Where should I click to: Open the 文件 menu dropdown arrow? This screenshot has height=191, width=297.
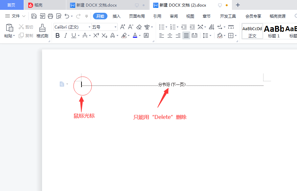tap(24, 16)
